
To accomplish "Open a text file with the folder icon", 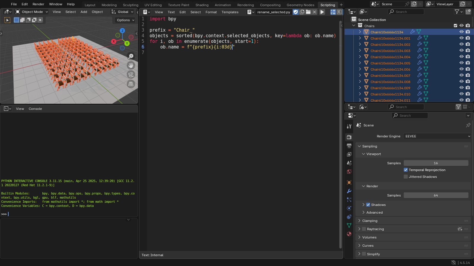I will [308, 12].
